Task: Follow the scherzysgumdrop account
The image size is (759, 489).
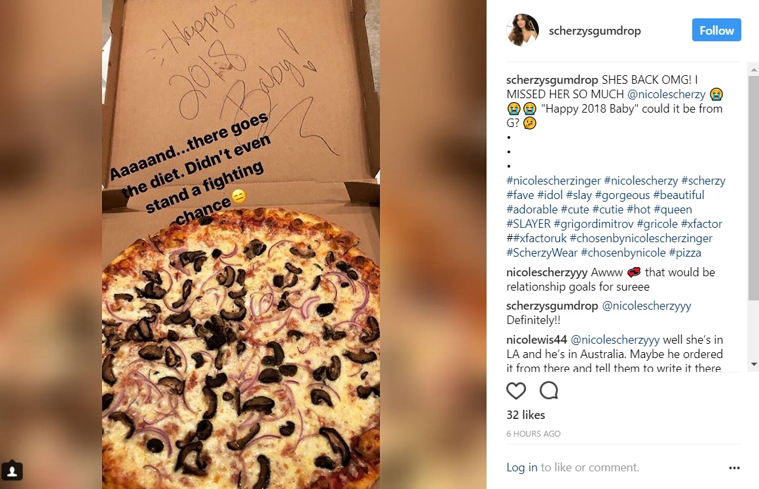Action: [x=716, y=30]
